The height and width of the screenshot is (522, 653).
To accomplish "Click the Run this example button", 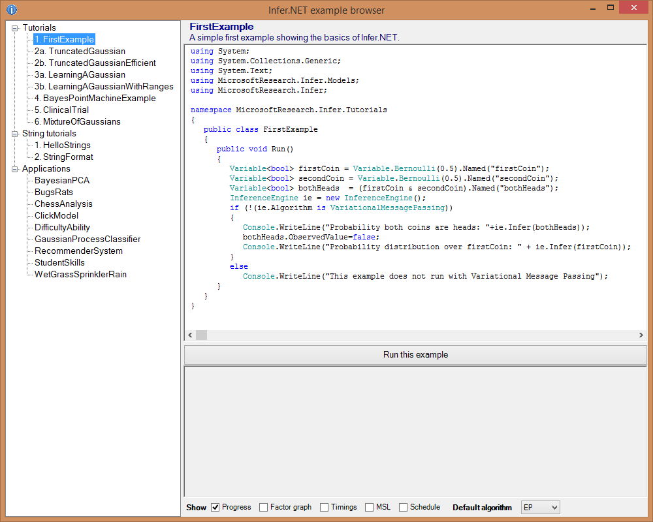I will click(x=415, y=355).
